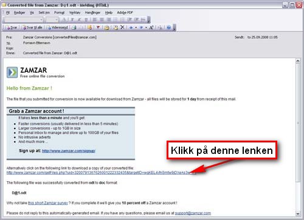The width and height of the screenshot is (304, 220).
Task: Click the Numbering list icon
Action: (x=123, y=19)
